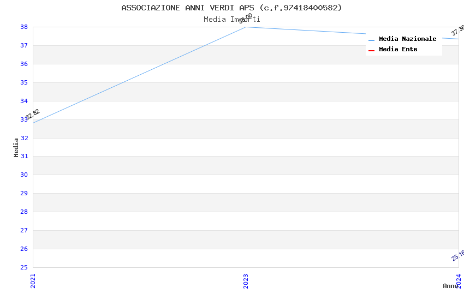This screenshot has width=464, height=300.
Task: Click the y-axis value 30
Action: tap(24, 175)
